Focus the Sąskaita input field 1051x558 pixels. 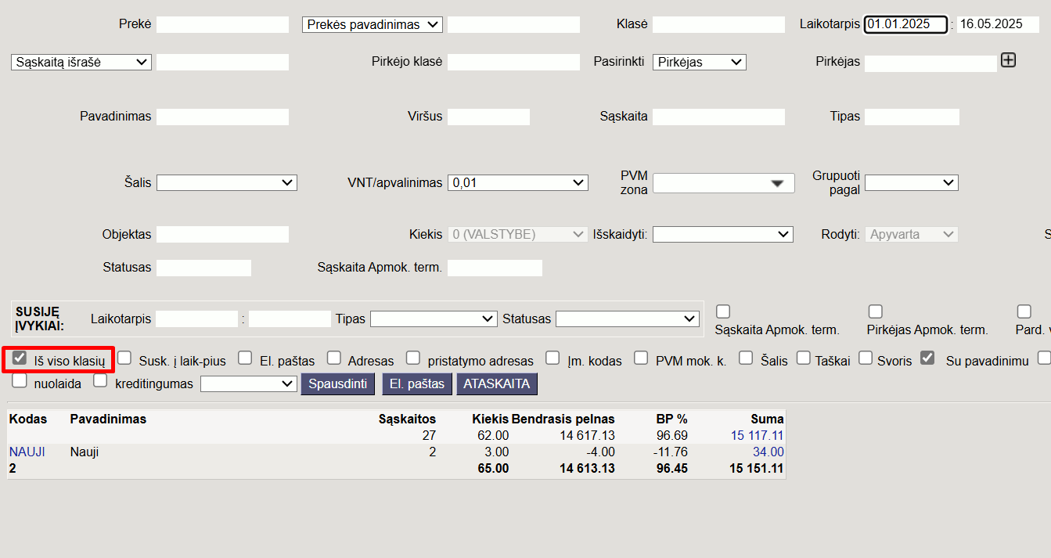718,117
